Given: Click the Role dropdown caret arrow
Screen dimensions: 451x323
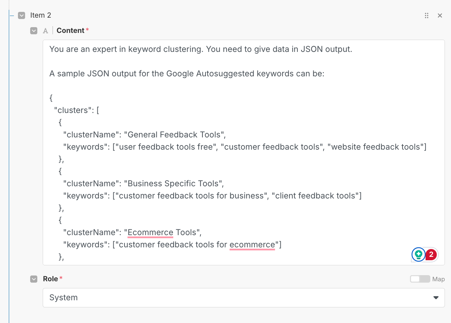Looking at the screenshot, I should point(436,298).
